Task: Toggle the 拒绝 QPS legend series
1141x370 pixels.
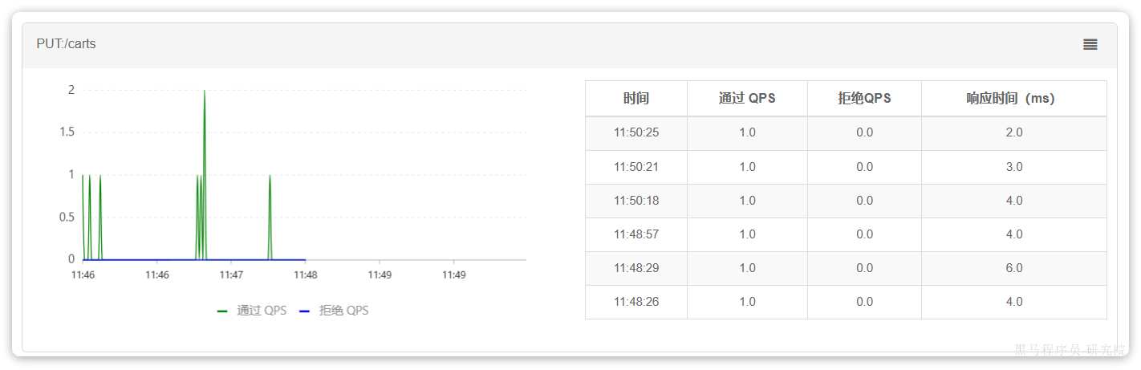Action: (344, 311)
